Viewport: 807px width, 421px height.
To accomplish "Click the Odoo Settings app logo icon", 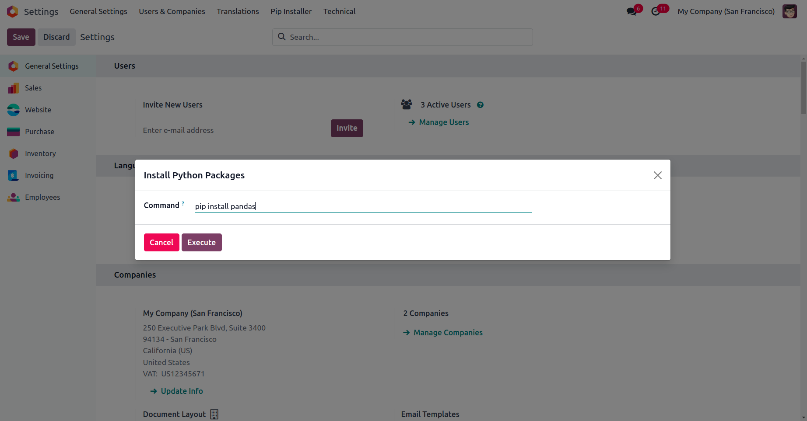I will (x=13, y=11).
